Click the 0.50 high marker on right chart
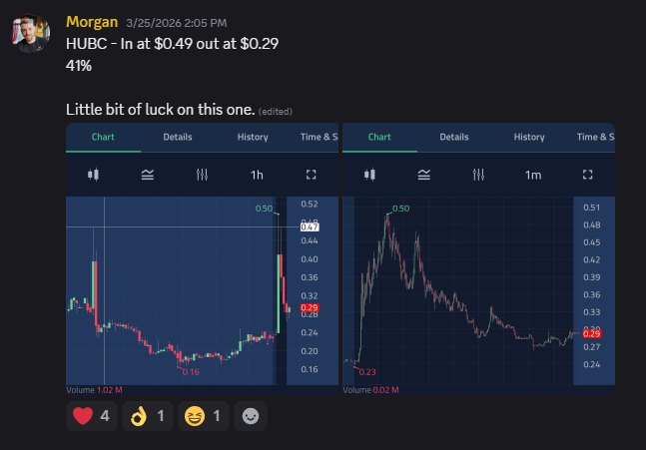Screen dimensions: 646x450 pos(400,209)
